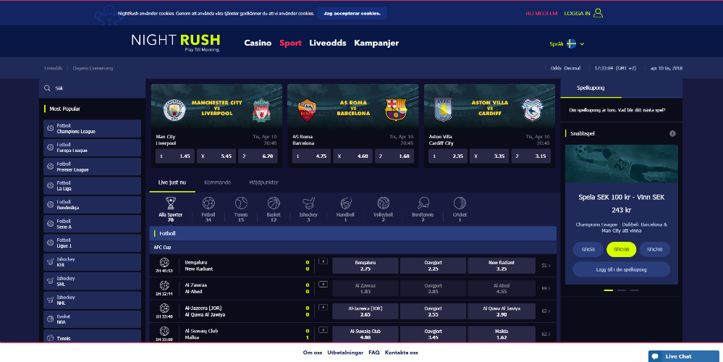Open stats icon for Bengaluru vs New Radiant
This screenshot has width=723, height=362.
point(323,261)
